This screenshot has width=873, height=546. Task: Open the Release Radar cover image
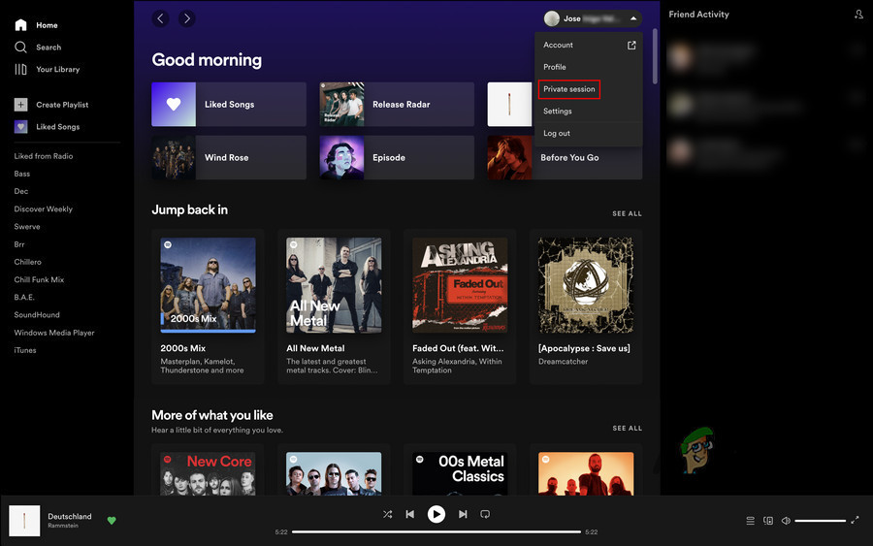pyautogui.click(x=341, y=105)
